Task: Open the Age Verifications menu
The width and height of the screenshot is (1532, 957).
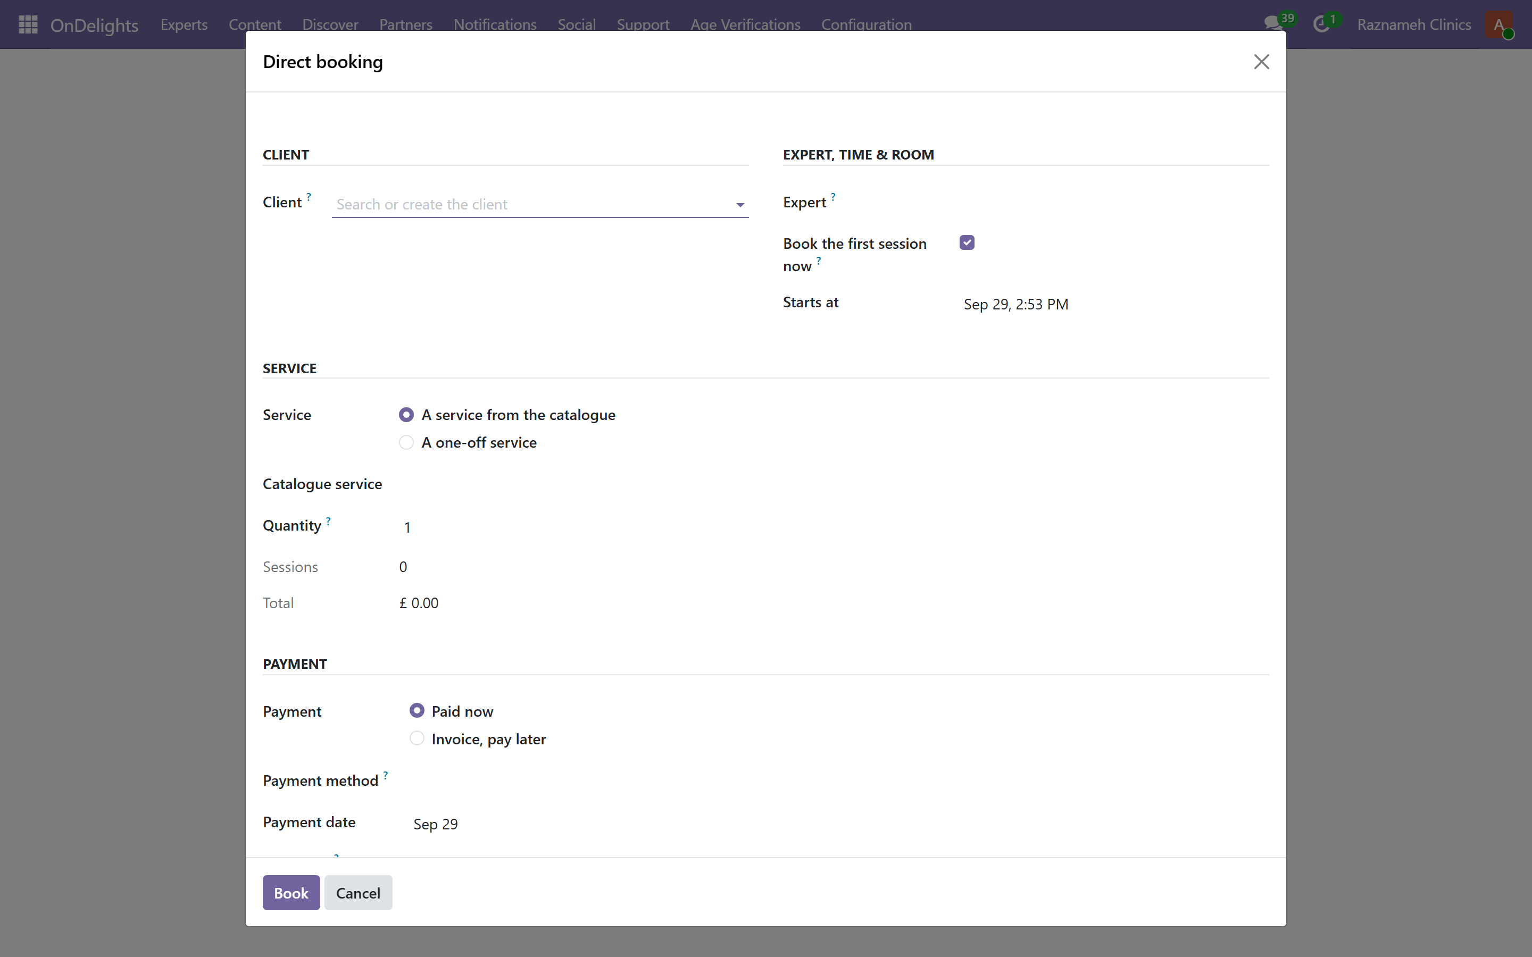Action: [745, 24]
